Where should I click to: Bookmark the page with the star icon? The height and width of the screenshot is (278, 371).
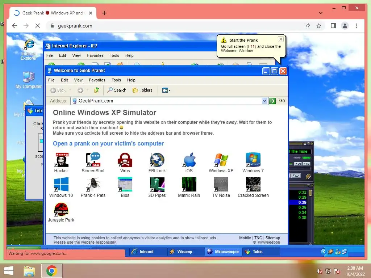coord(319,26)
